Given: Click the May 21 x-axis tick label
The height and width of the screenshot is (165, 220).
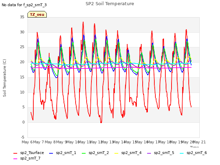Looking at the screenshot, I should coord(199,142).
